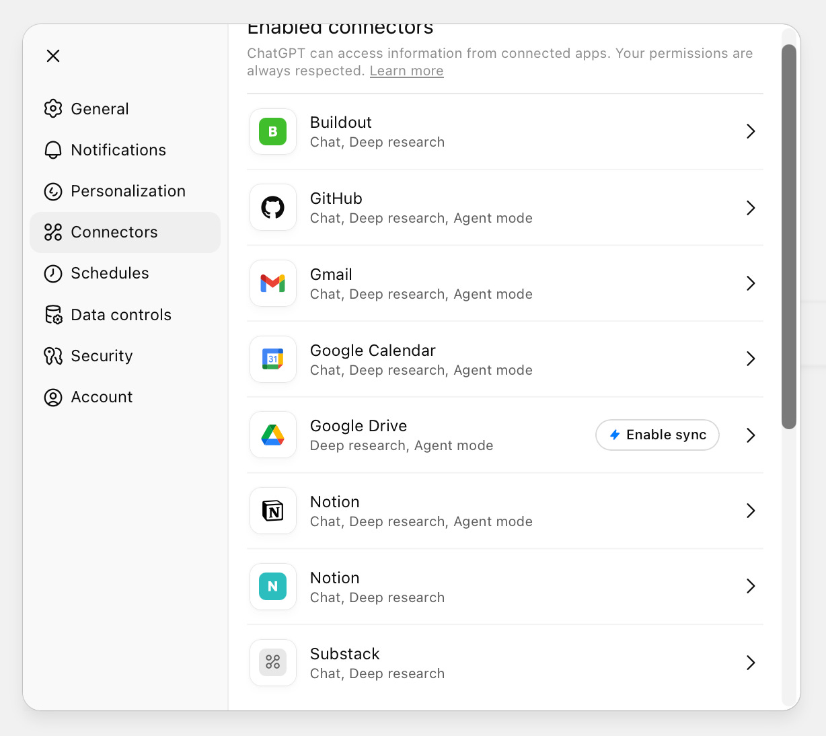Expand the teal Notion row chevron
The width and height of the screenshot is (826, 736).
coord(751,587)
